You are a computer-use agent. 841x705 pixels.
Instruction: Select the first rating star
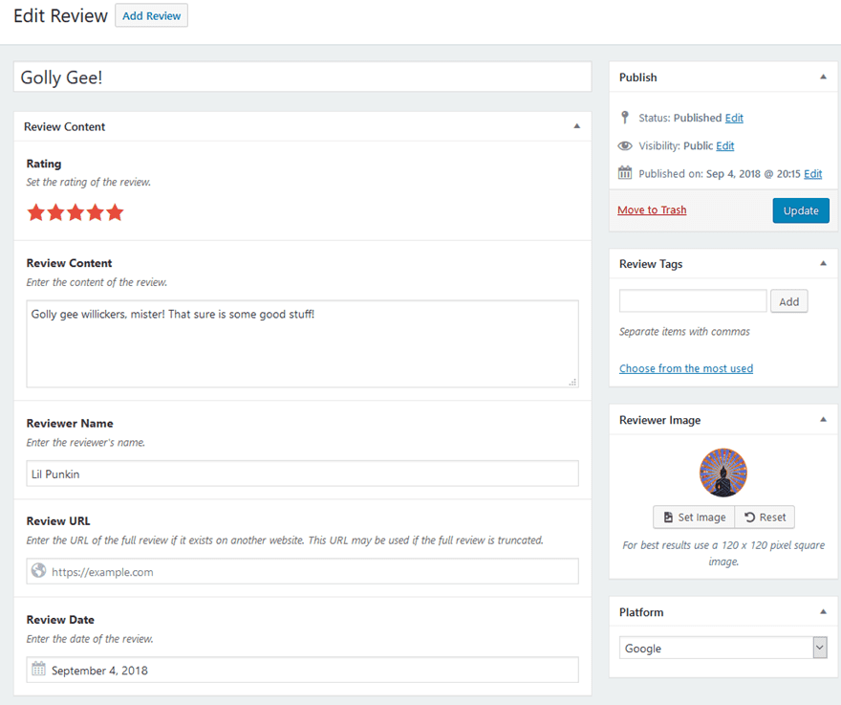click(x=35, y=212)
